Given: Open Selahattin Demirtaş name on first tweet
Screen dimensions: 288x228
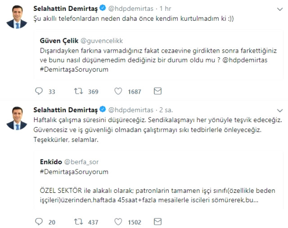Looking at the screenshot, I should coord(65,8).
